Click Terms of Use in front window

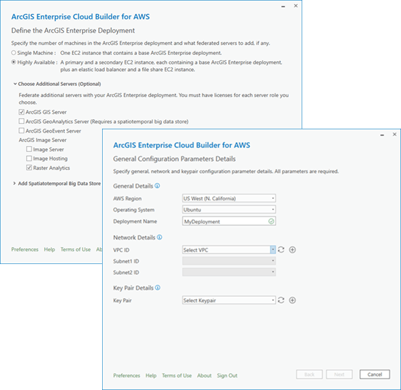click(177, 375)
